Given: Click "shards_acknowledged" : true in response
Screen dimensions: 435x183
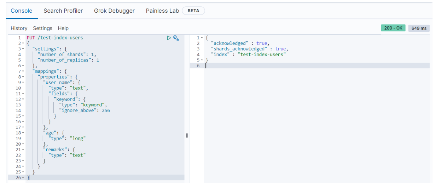Looking at the screenshot, I should coord(250,49).
